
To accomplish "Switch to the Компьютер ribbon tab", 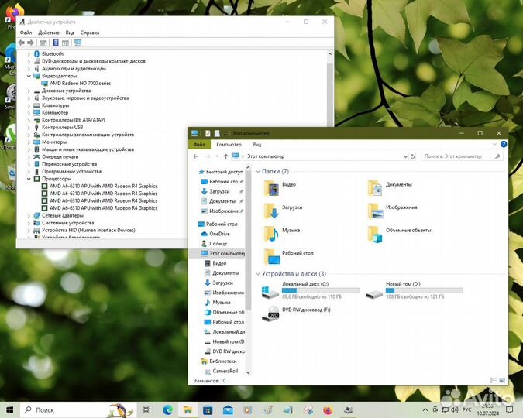I will click(x=229, y=145).
